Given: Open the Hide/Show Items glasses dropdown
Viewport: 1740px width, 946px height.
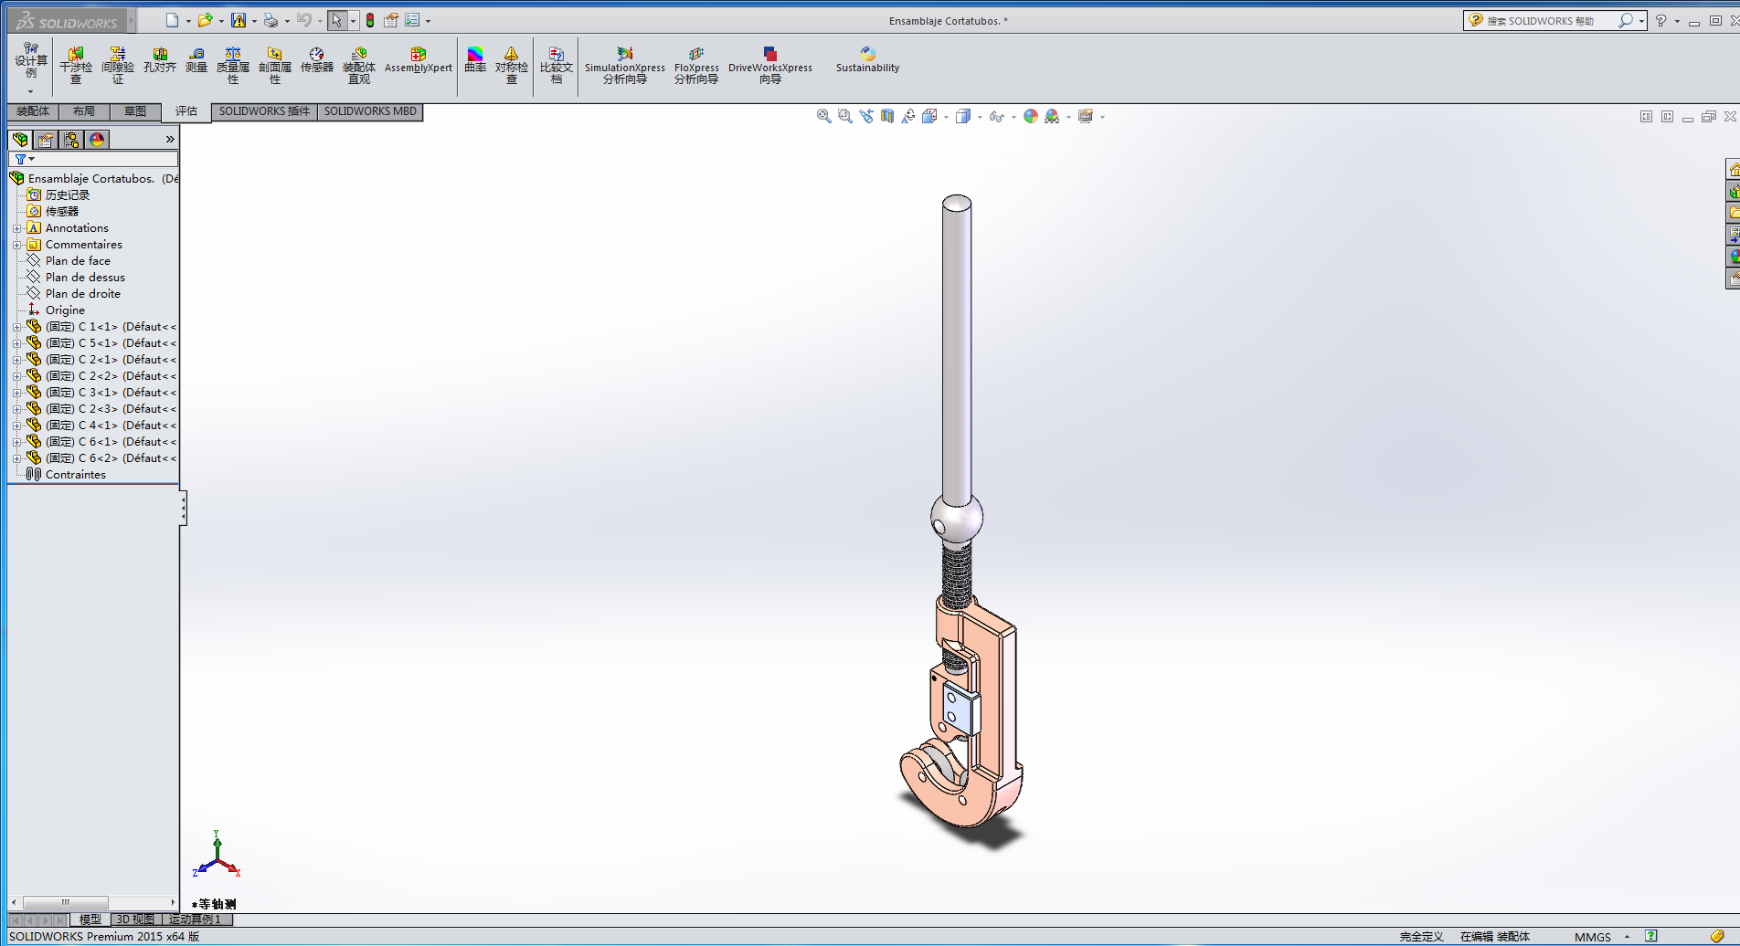Looking at the screenshot, I should tap(1013, 117).
